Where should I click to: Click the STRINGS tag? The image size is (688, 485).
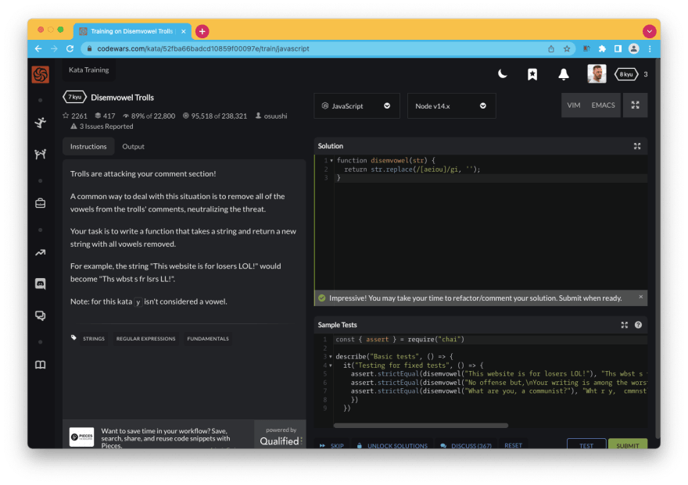pyautogui.click(x=94, y=338)
